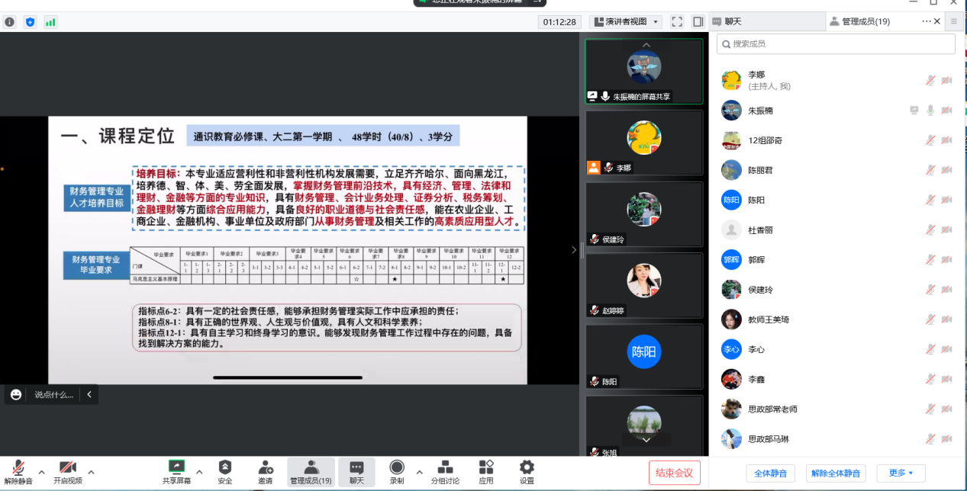
Task: Click the 搜索成员 search field
Action: (x=836, y=44)
